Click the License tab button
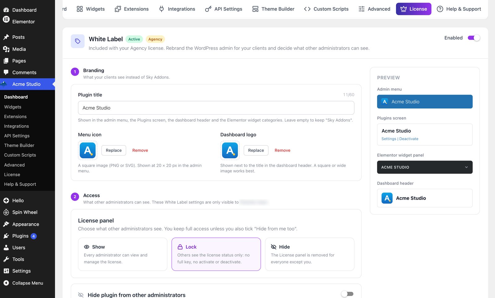This screenshot has width=495, height=298. 414,9
